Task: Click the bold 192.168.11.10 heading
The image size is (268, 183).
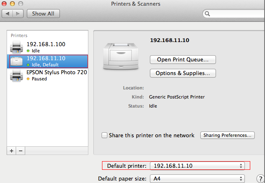Action: tap(170, 40)
